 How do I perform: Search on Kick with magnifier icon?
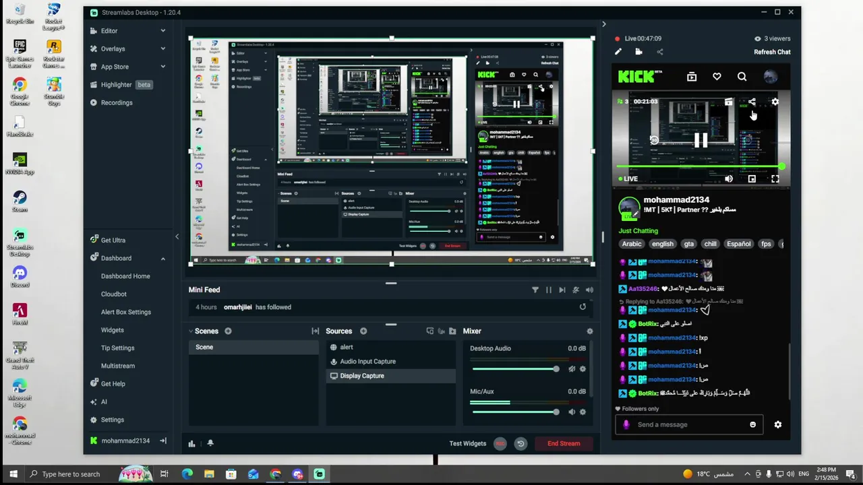click(x=742, y=77)
